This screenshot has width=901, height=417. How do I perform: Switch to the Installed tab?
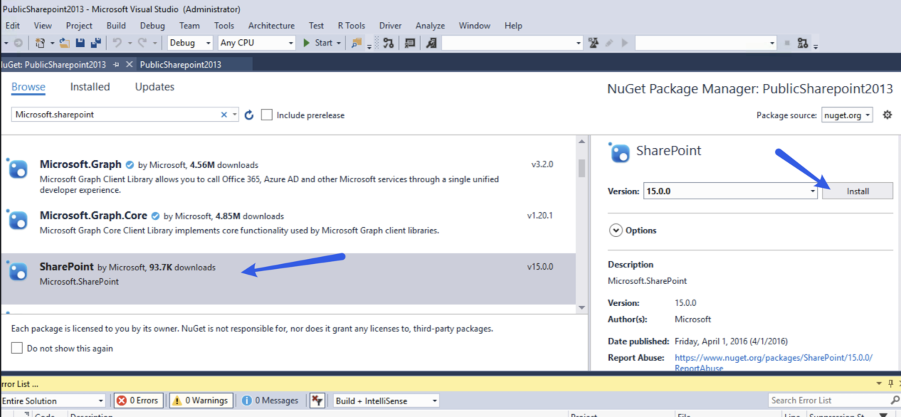coord(90,87)
